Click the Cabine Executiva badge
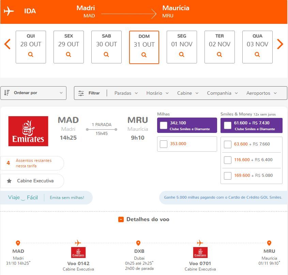The width and height of the screenshot is (288, 275). point(32,181)
